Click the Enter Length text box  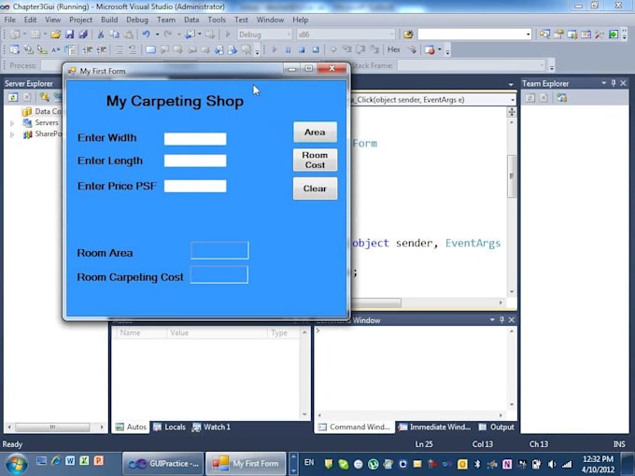(x=195, y=161)
